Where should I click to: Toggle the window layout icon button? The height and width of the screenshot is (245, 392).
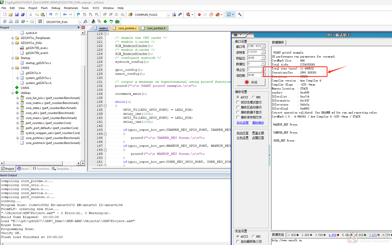point(228,15)
